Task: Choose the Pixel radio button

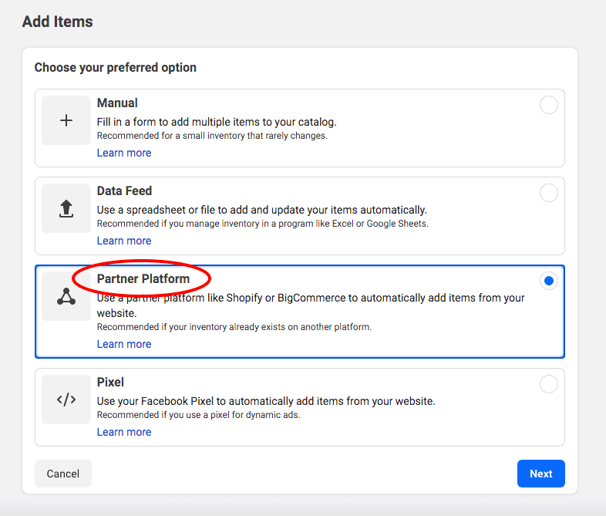Action: click(x=548, y=384)
